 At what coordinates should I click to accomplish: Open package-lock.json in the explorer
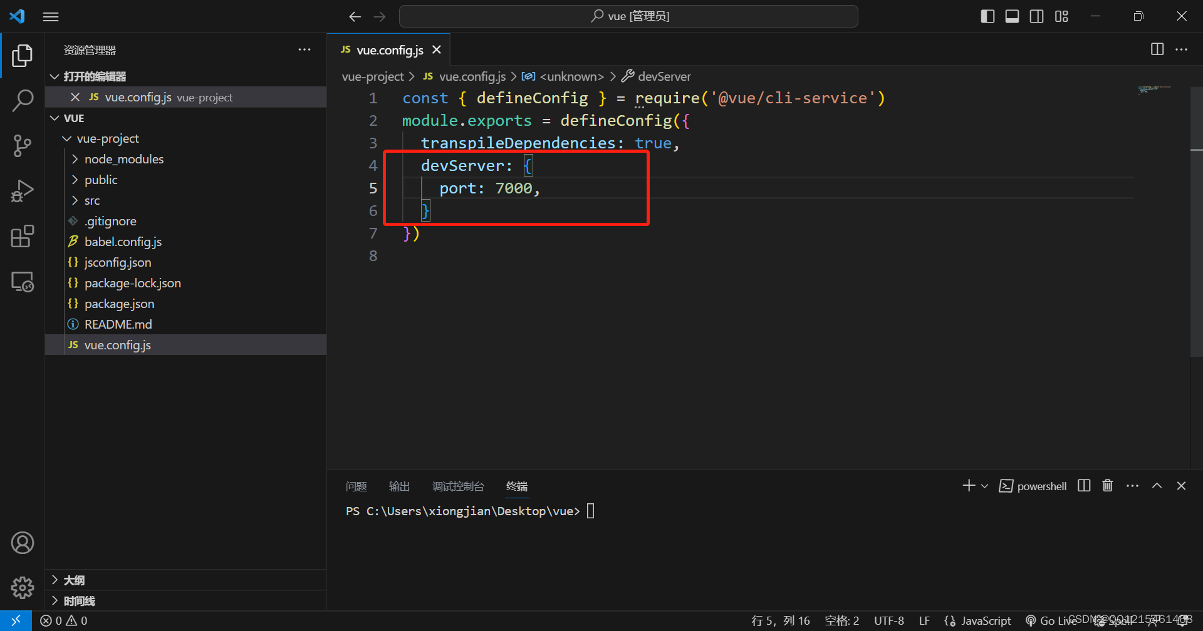tap(185, 283)
